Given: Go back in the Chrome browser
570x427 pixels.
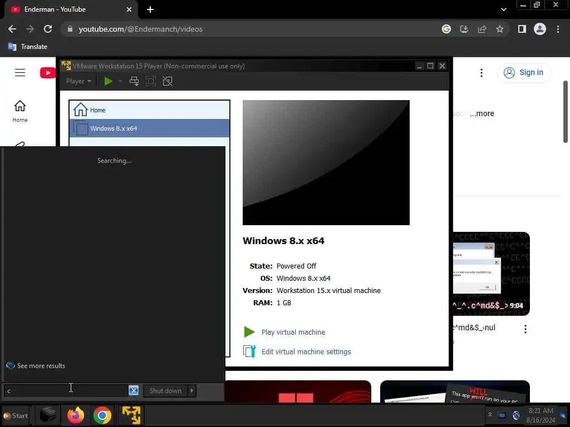Looking at the screenshot, I should 12,29.
